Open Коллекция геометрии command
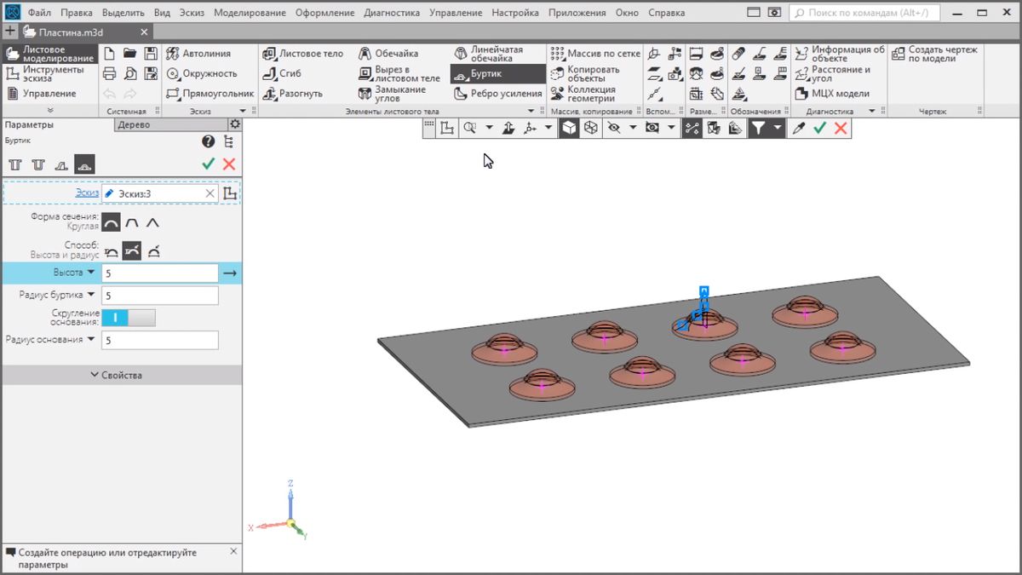The width and height of the screenshot is (1022, 575). [x=583, y=94]
